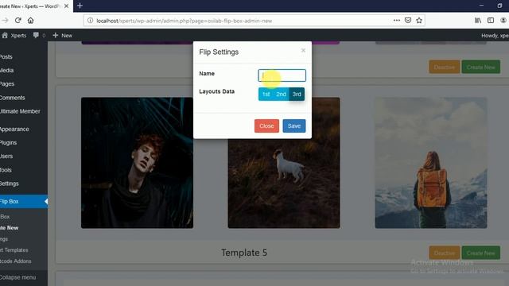Click the address bar URL

(184, 21)
